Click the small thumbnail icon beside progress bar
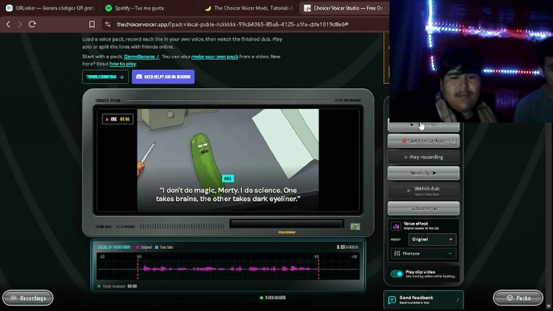The height and width of the screenshot is (311, 553). 355,226
